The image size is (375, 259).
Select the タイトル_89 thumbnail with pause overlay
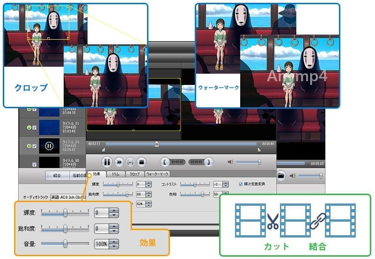(49, 146)
